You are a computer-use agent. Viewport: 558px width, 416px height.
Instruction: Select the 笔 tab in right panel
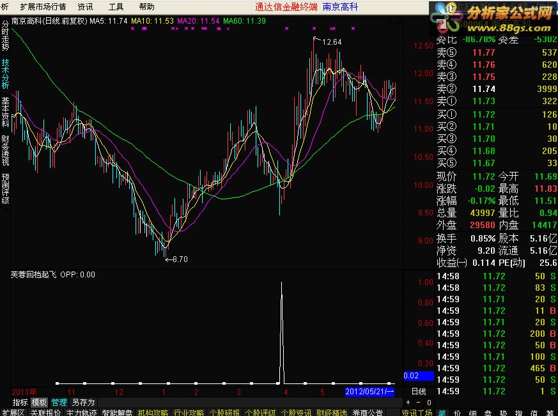[x=442, y=413]
